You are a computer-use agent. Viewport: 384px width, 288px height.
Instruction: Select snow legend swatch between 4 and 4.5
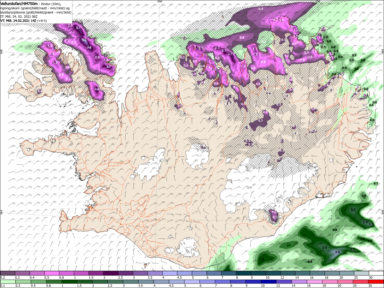pyautogui.click(x=169, y=273)
